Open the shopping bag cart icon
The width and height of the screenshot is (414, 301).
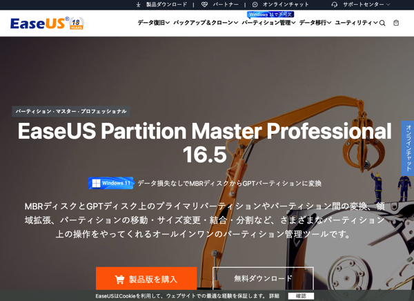396,23
